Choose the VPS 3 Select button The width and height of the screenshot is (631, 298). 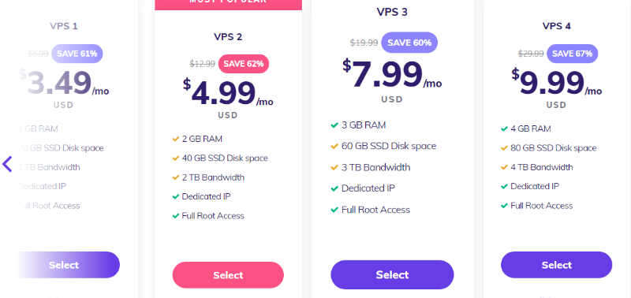[392, 274]
